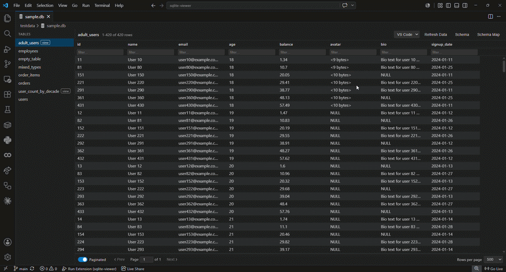
Task: Click the remote window status bar icon
Action: tap(6, 268)
